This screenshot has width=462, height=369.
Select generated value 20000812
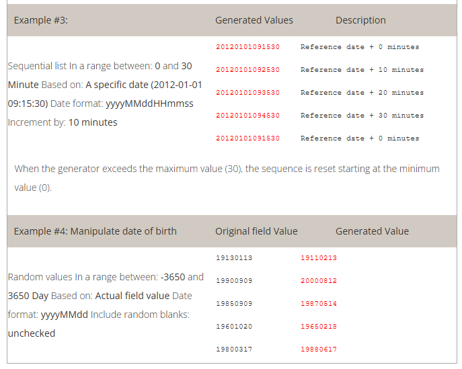click(x=319, y=281)
